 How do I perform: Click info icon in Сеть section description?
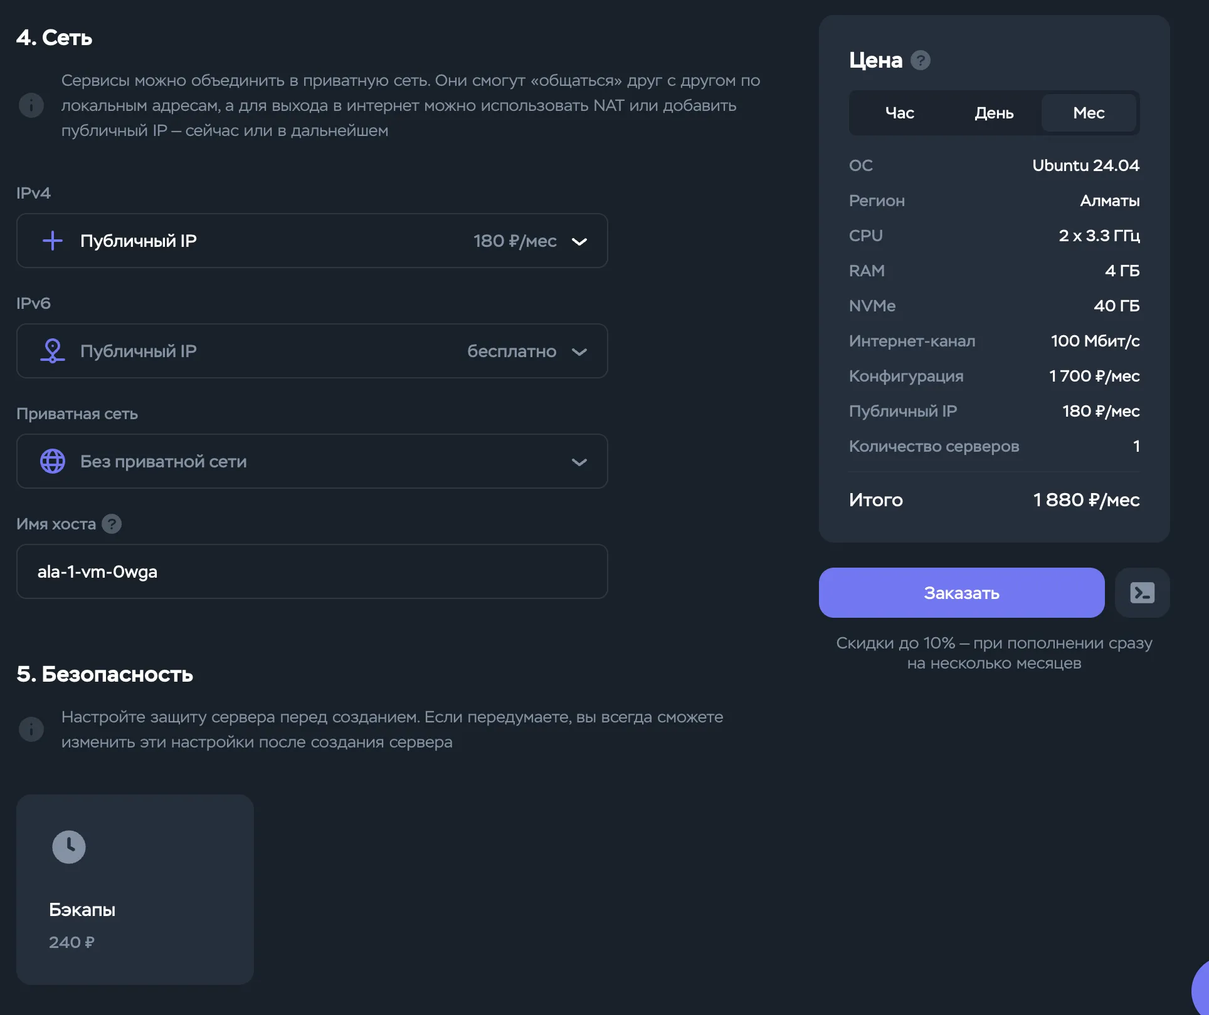click(x=31, y=105)
